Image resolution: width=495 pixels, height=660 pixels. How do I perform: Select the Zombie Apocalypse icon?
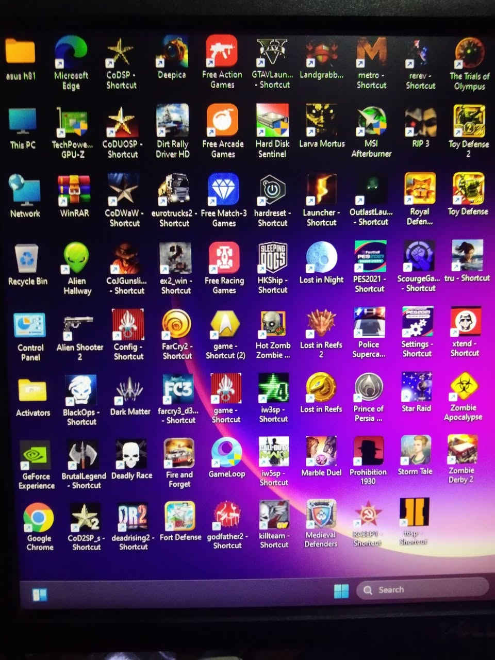(464, 387)
